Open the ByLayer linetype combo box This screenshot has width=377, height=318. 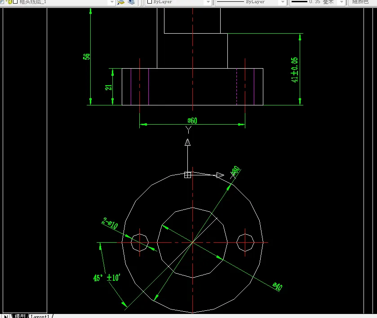(250, 2)
